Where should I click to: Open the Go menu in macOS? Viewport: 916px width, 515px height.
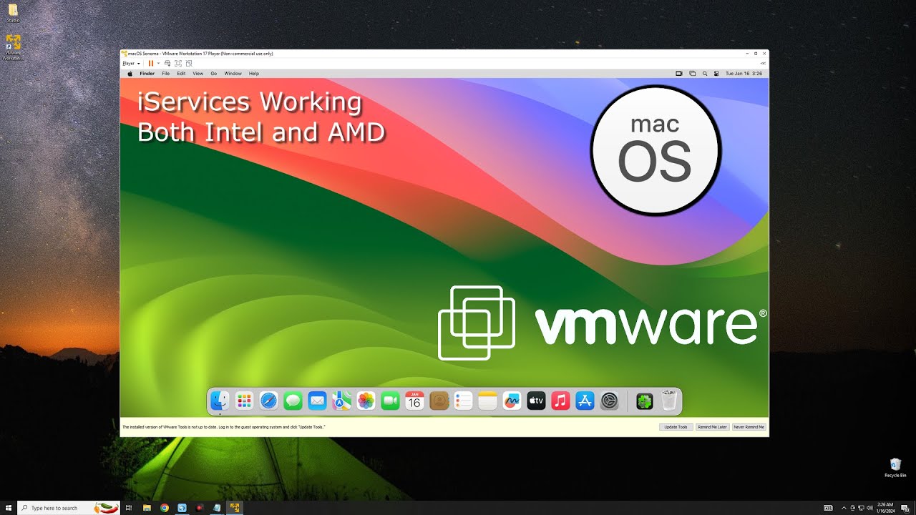213,74
